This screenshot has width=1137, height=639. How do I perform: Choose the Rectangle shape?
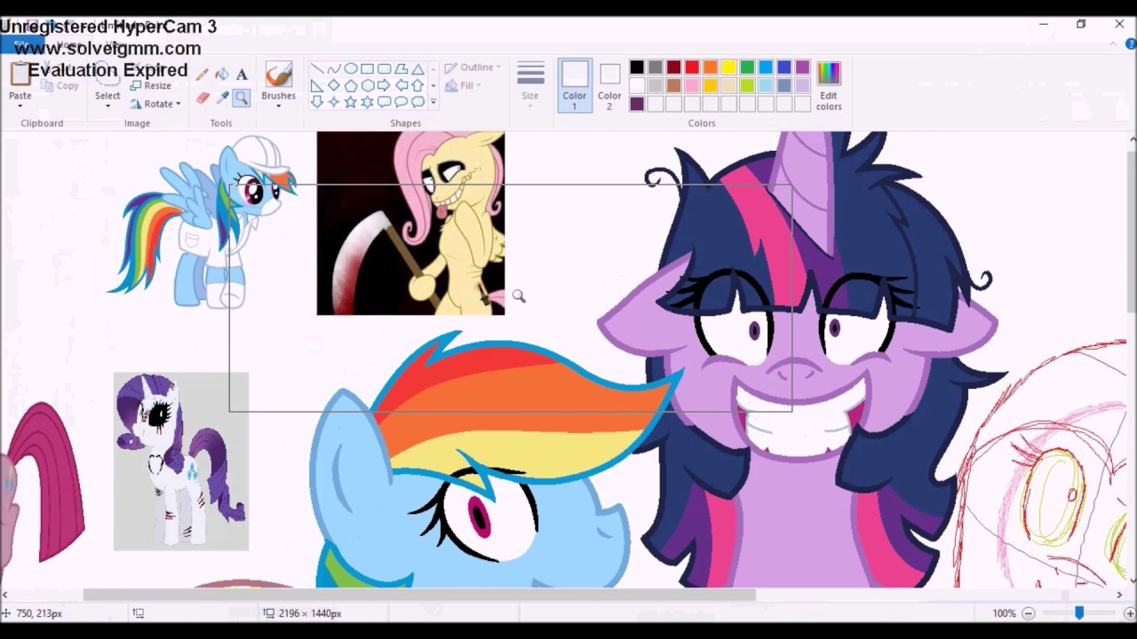[x=367, y=69]
